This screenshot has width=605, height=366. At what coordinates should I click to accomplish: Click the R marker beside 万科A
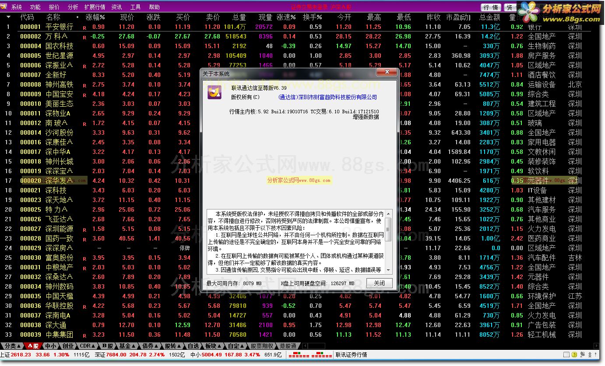tap(84, 37)
